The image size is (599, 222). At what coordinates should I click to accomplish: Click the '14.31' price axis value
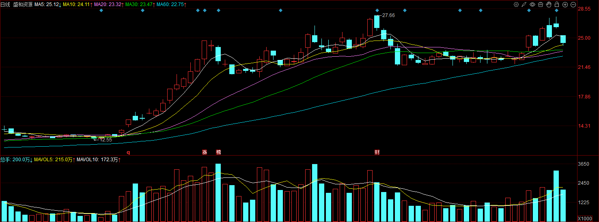click(x=584, y=126)
